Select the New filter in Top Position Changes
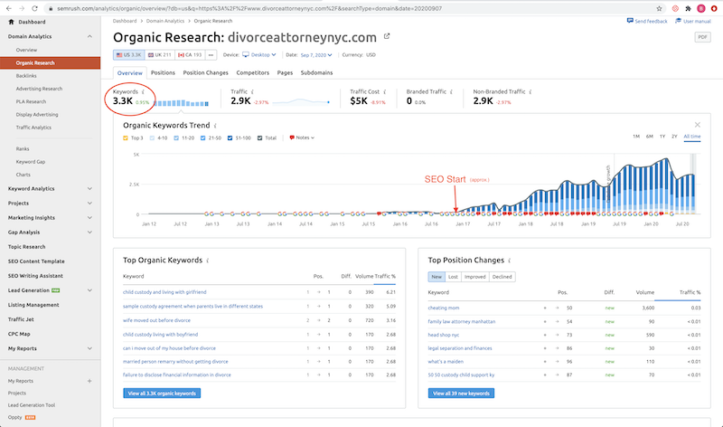The image size is (723, 427). pos(437,277)
